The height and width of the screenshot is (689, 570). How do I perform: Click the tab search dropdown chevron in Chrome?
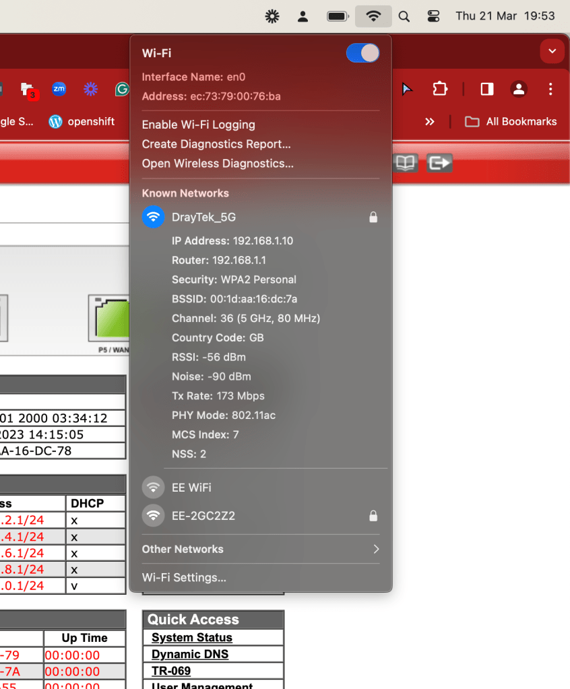552,51
